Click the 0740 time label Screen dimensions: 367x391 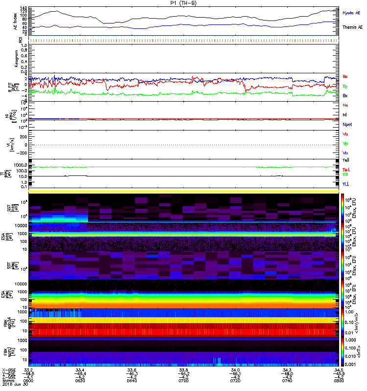pyautogui.click(x=287, y=381)
